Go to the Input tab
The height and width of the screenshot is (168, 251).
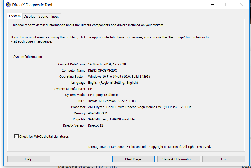55,16
